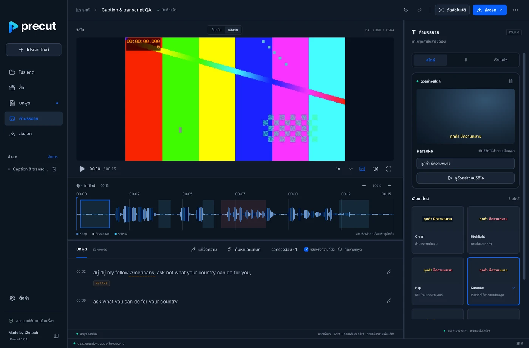Create a new project with โปรเจกต์ใหม่

click(x=34, y=50)
